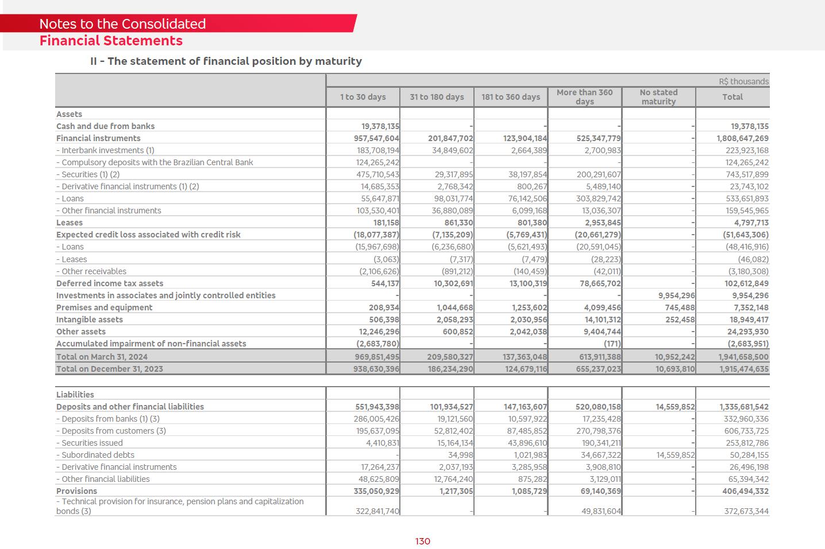The image size is (825, 549).
Task: Select the 'Total on March 31, 2024' row label
Action: pyautogui.click(x=102, y=357)
